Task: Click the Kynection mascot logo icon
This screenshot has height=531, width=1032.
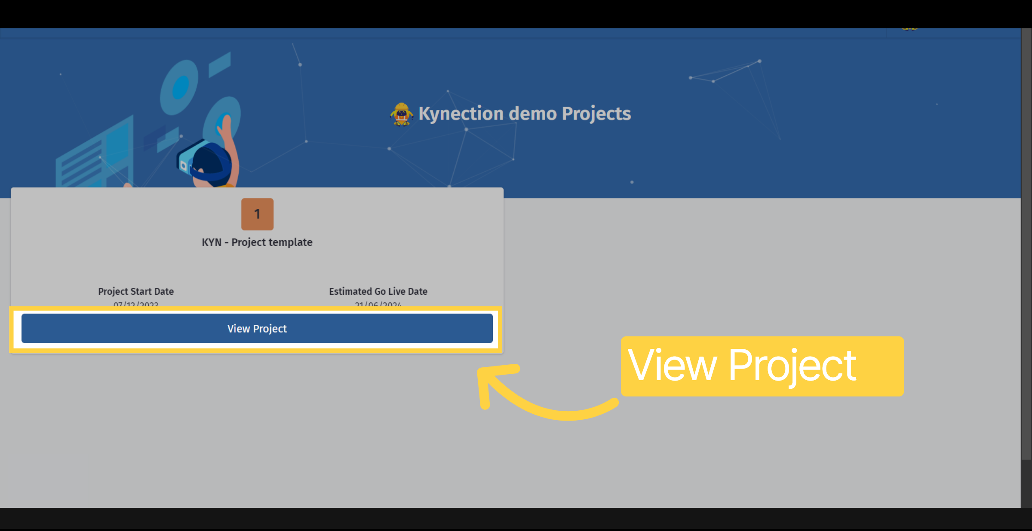Action: coord(401,114)
